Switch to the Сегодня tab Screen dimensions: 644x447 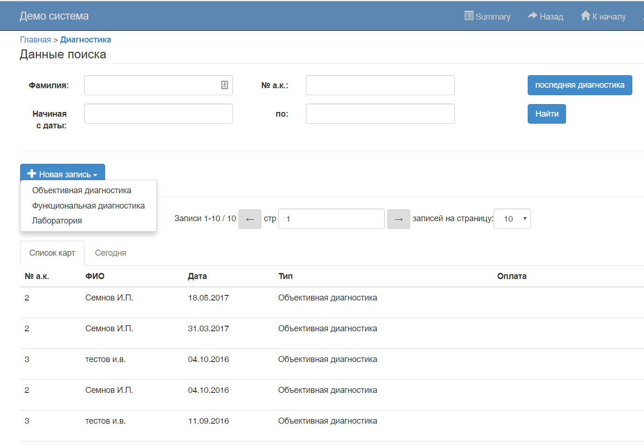(111, 253)
